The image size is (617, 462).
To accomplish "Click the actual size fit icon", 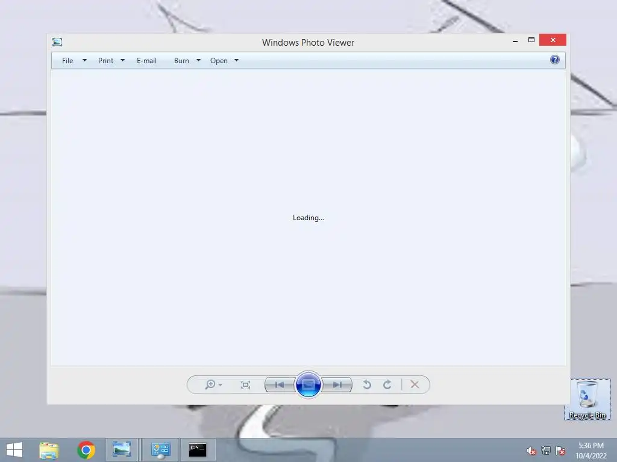I will [246, 384].
